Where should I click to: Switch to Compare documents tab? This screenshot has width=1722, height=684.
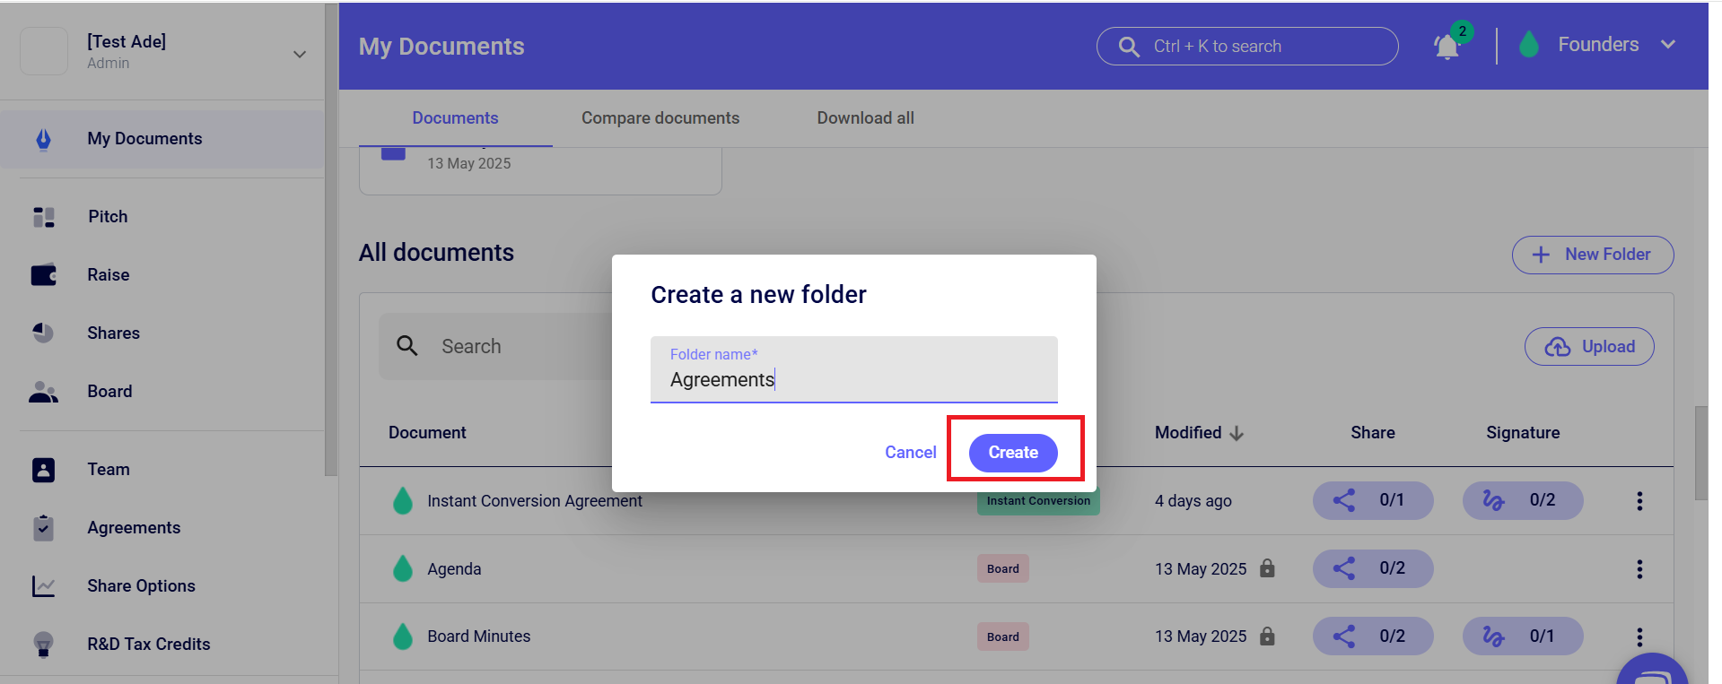point(660,118)
